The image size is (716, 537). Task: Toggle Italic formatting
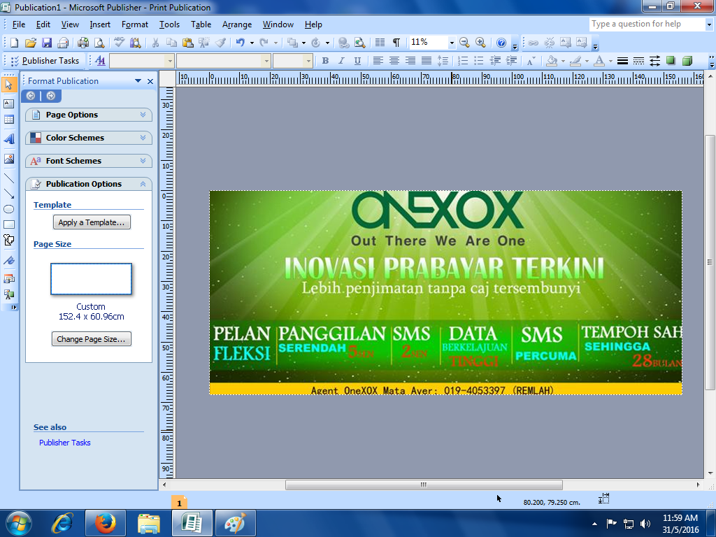click(x=341, y=61)
